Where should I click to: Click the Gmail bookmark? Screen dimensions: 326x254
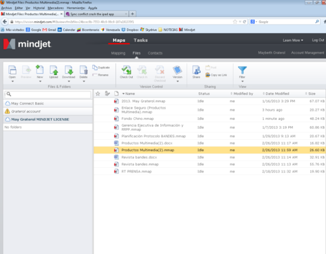(x=49, y=30)
